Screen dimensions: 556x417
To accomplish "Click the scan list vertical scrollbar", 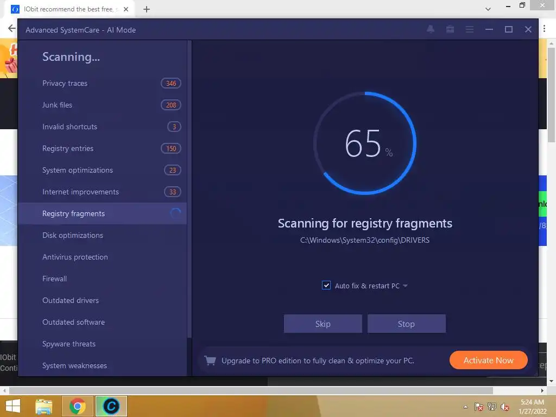I will [189, 189].
